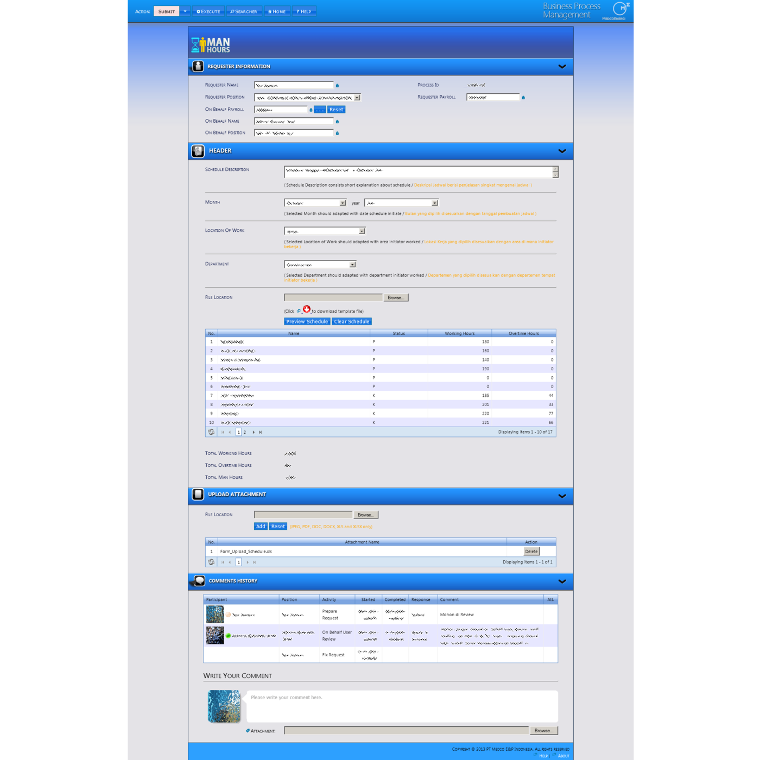Collapse the Comments History section
The image size is (760, 760).
pyautogui.click(x=562, y=581)
